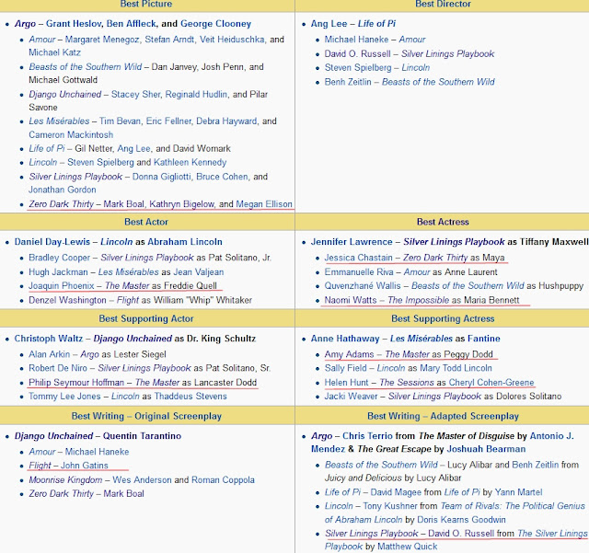Screen dimensions: 589x553
Task: Click Ang Lee in the Life of Pi producers
Action: click(133, 149)
